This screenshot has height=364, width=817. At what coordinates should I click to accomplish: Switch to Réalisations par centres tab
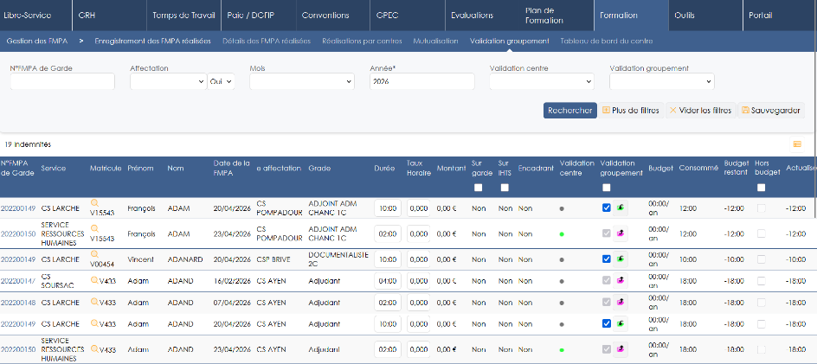(362, 42)
